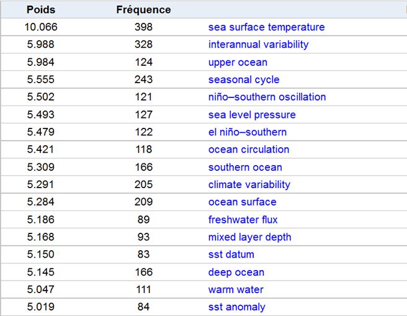Select the 'climate variability' link
The height and width of the screenshot is (316, 407).
tap(249, 184)
